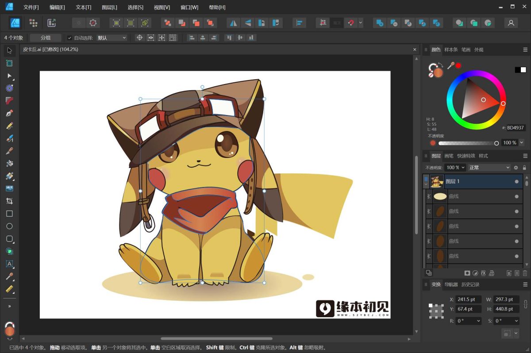This screenshot has width=531, height=353.
Task: Swap stroke and fill colors arrow
Action: [x=441, y=65]
